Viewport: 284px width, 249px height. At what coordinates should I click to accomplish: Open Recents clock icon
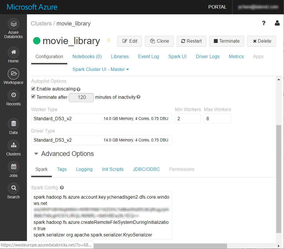[x=13, y=95]
